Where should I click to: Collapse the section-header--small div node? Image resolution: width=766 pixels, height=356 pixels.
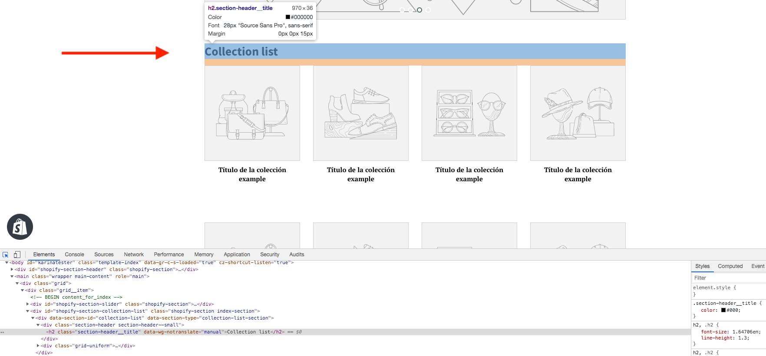[x=38, y=325]
